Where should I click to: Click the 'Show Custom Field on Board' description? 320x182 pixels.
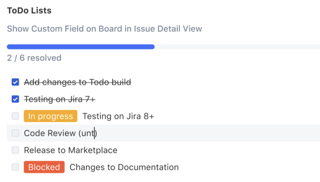coord(104,29)
